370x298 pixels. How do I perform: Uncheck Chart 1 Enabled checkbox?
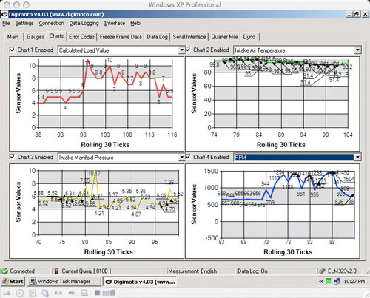(x=12, y=50)
